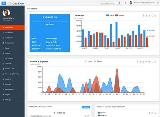
Task: Open the Companies menu item
Action: pos(12,38)
